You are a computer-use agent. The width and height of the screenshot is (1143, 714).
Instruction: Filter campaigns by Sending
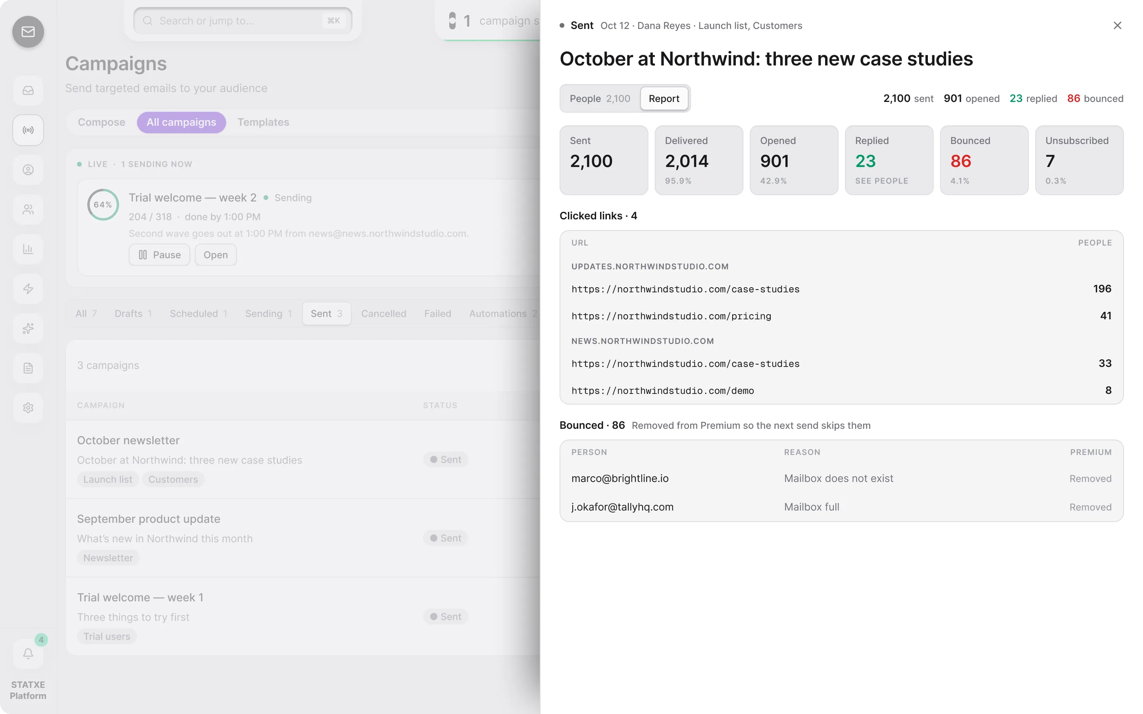coord(268,313)
